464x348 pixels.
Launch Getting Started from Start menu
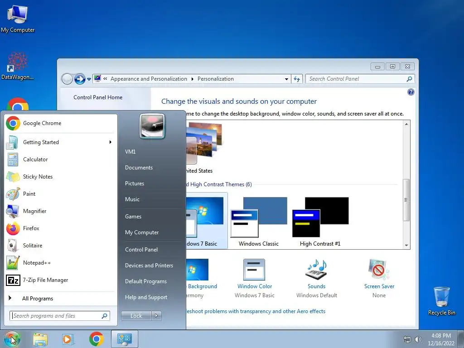point(60,142)
